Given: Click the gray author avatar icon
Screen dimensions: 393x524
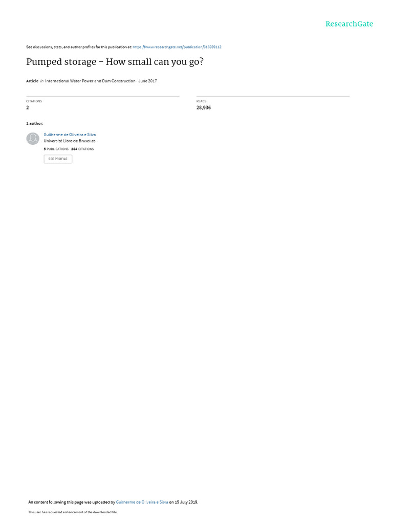Looking at the screenshot, I should tap(33, 139).
